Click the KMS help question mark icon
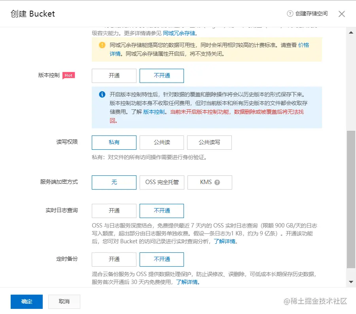 coord(217,182)
